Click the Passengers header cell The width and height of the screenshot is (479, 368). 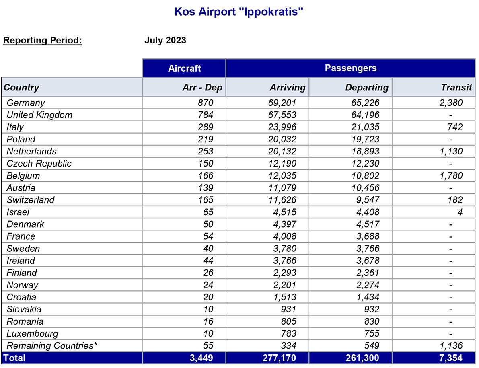pos(350,68)
